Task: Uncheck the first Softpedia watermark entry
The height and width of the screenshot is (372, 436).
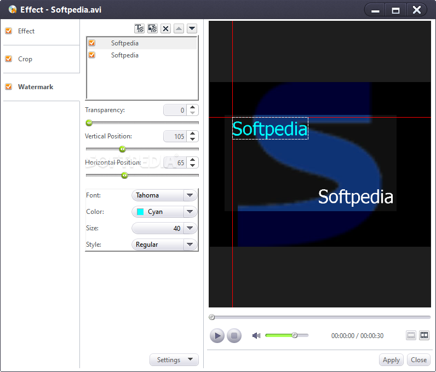Action: [92, 43]
